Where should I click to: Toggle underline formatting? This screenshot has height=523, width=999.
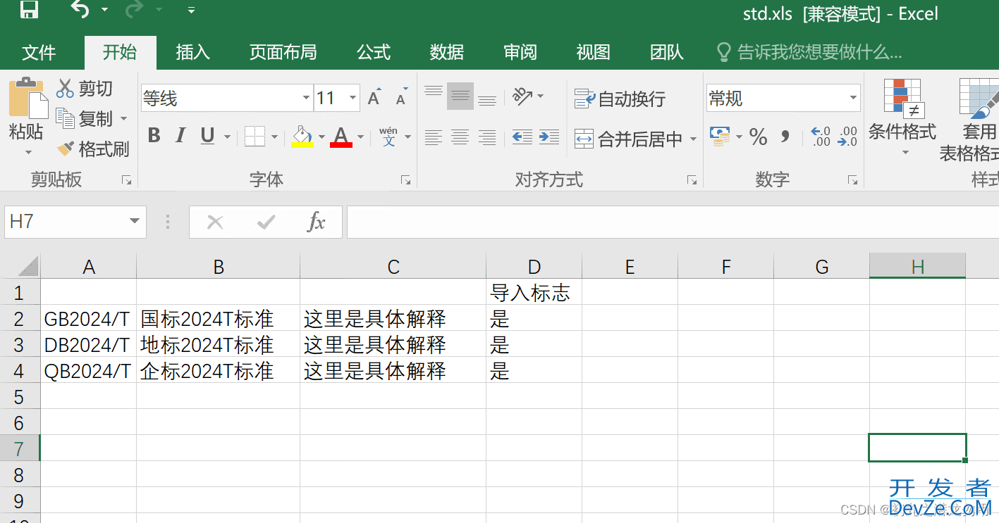[207, 135]
